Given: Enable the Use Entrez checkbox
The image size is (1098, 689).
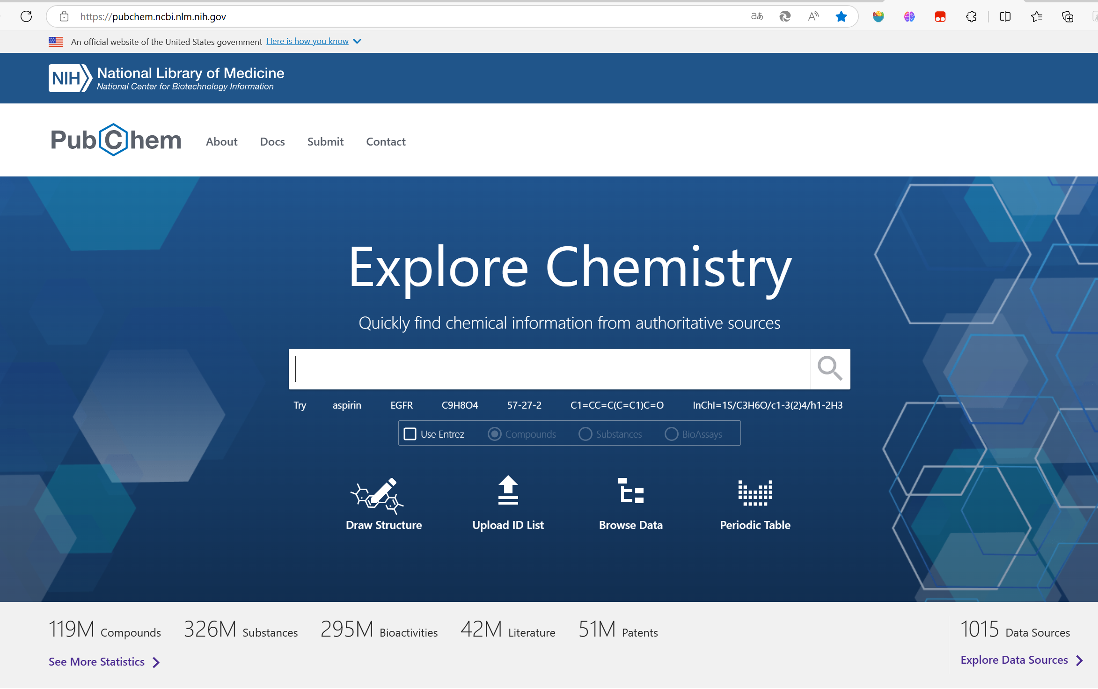Looking at the screenshot, I should point(410,434).
